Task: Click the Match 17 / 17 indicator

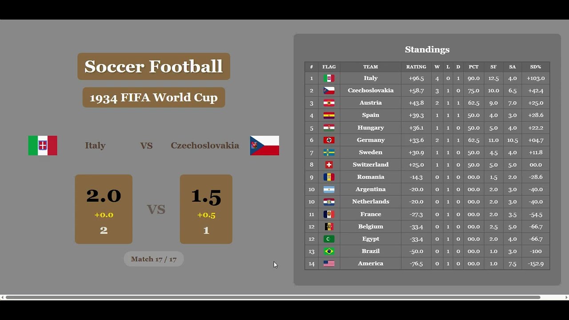Action: (154, 259)
